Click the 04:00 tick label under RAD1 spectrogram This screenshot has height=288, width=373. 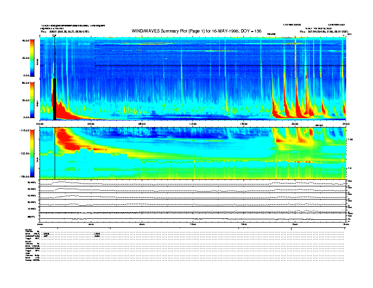click(91, 124)
